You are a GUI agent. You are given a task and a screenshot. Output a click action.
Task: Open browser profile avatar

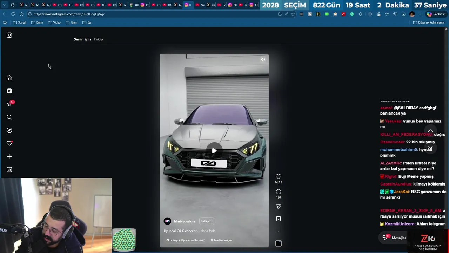point(412,14)
